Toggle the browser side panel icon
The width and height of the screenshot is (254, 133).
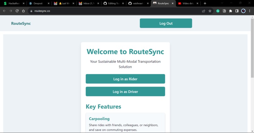click(x=237, y=11)
